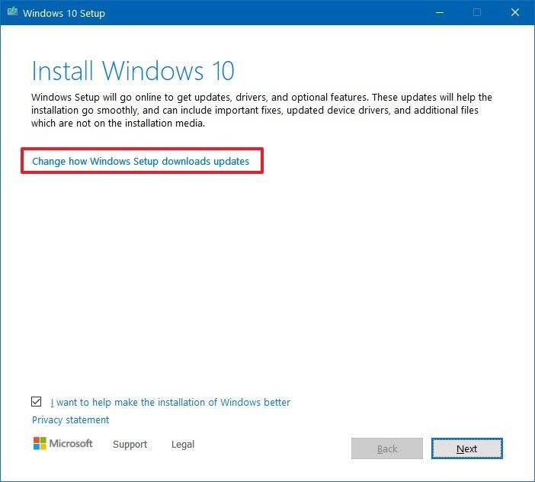
Task: Click the Support link
Action: coord(130,444)
